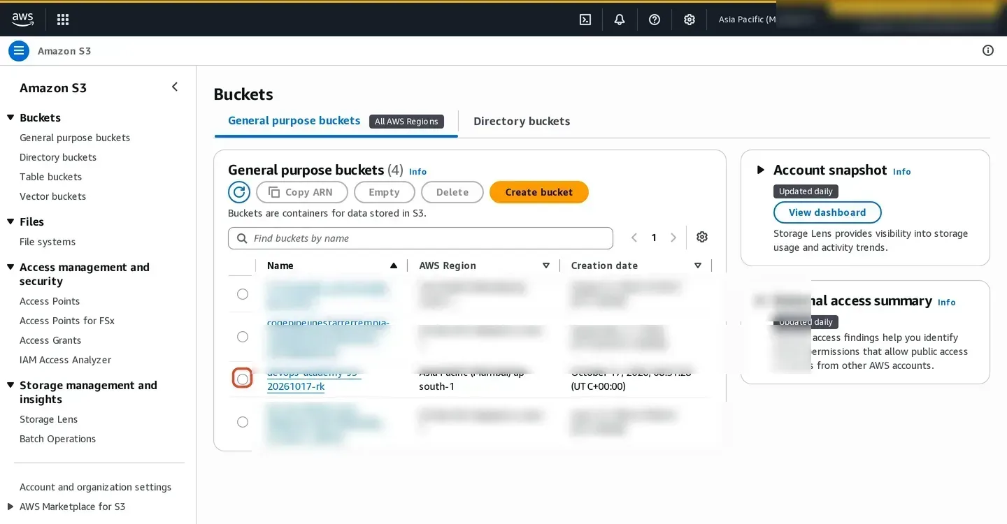Click page number 1 in pagination

tap(654, 238)
